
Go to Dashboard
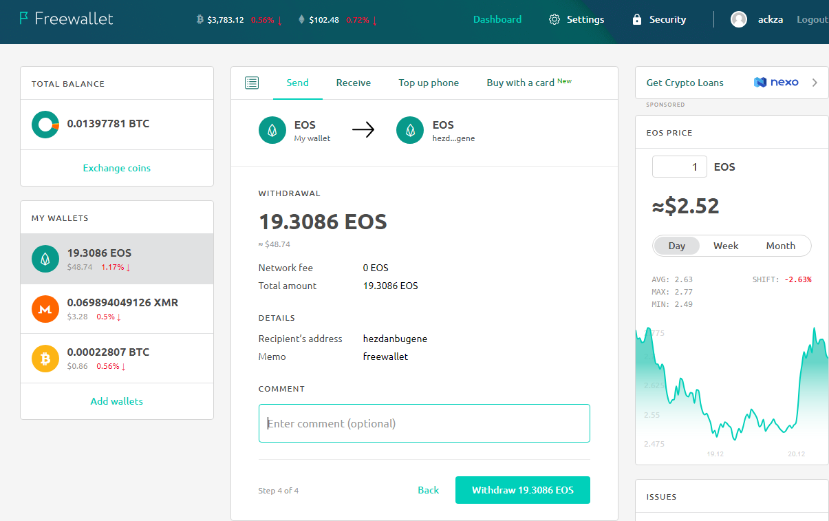[497, 19]
